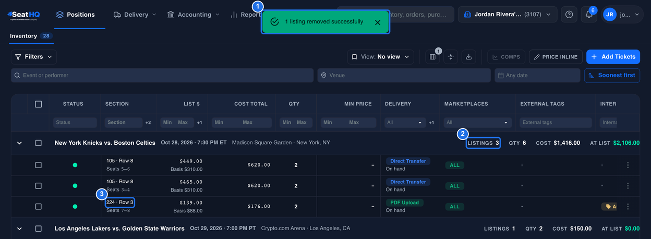Click the checkmark icon in the toast
Screen dimensions: 651x239
click(x=274, y=22)
